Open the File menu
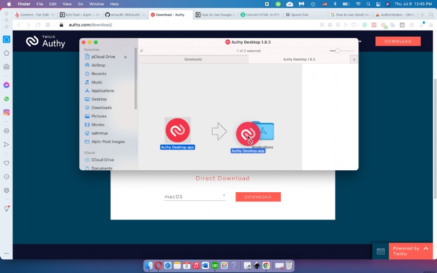Image resolution: width=437 pixels, height=273 pixels. click(x=40, y=4)
